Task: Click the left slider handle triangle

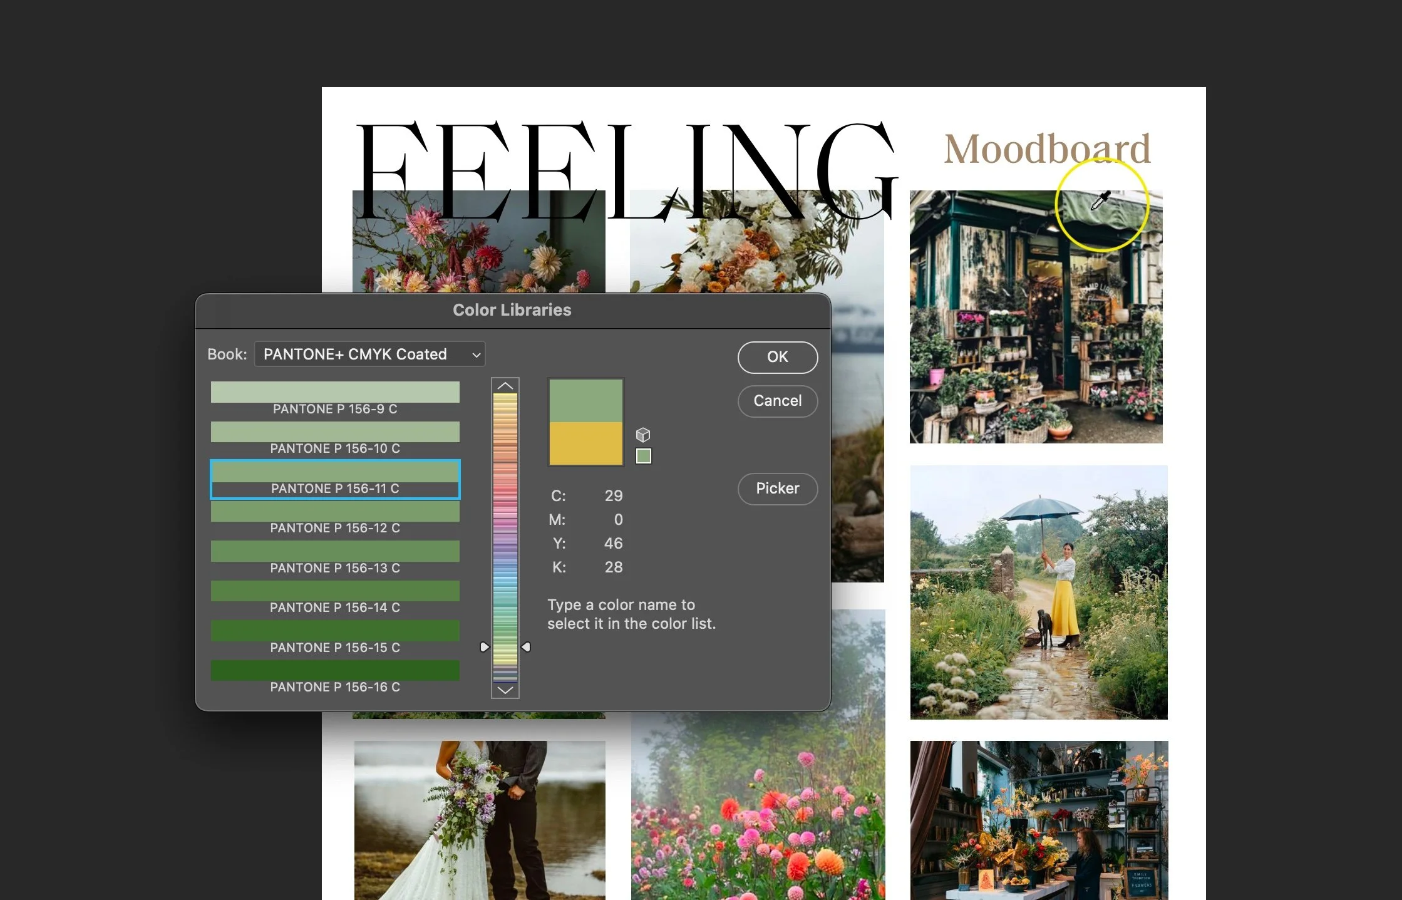Action: click(x=484, y=646)
